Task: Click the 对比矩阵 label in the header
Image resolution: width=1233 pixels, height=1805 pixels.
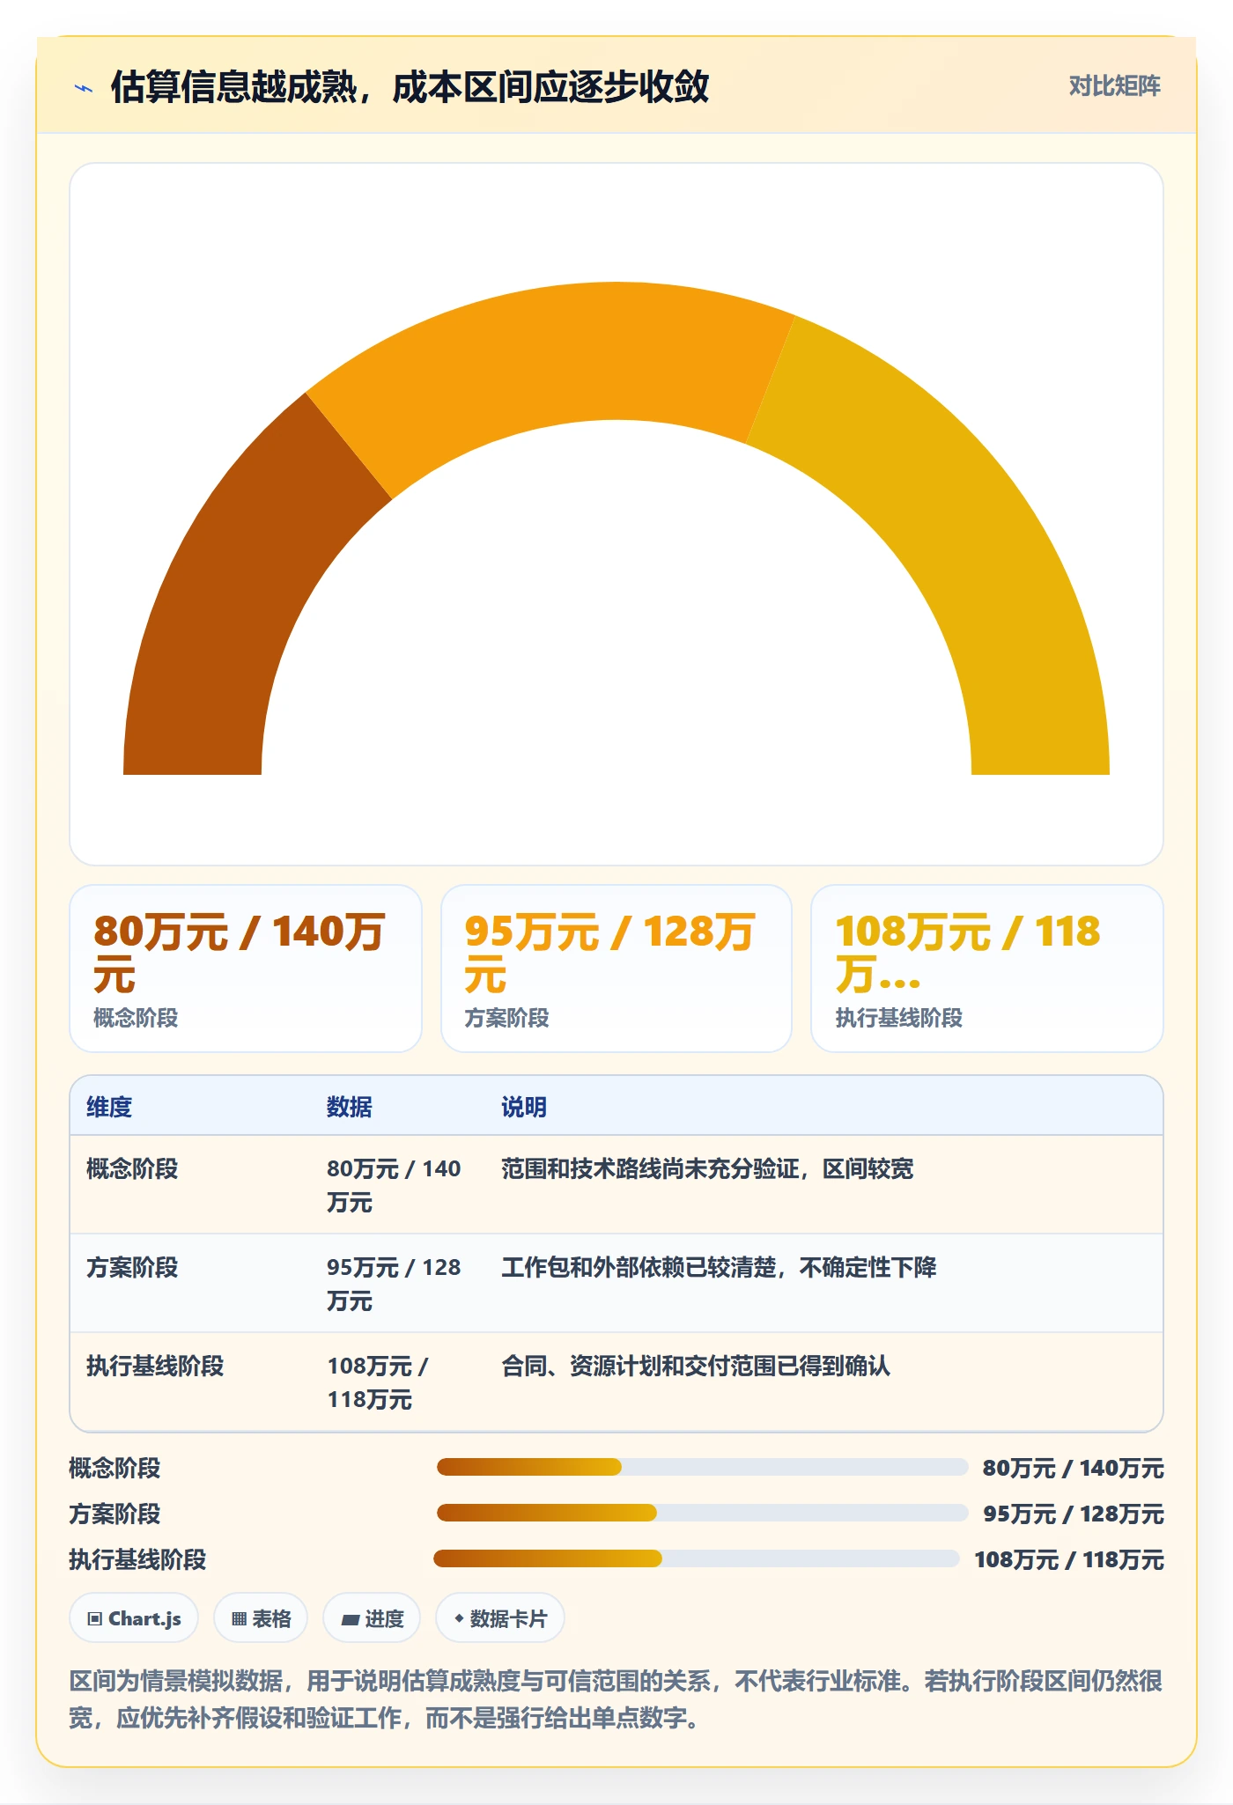Action: pos(1114,86)
